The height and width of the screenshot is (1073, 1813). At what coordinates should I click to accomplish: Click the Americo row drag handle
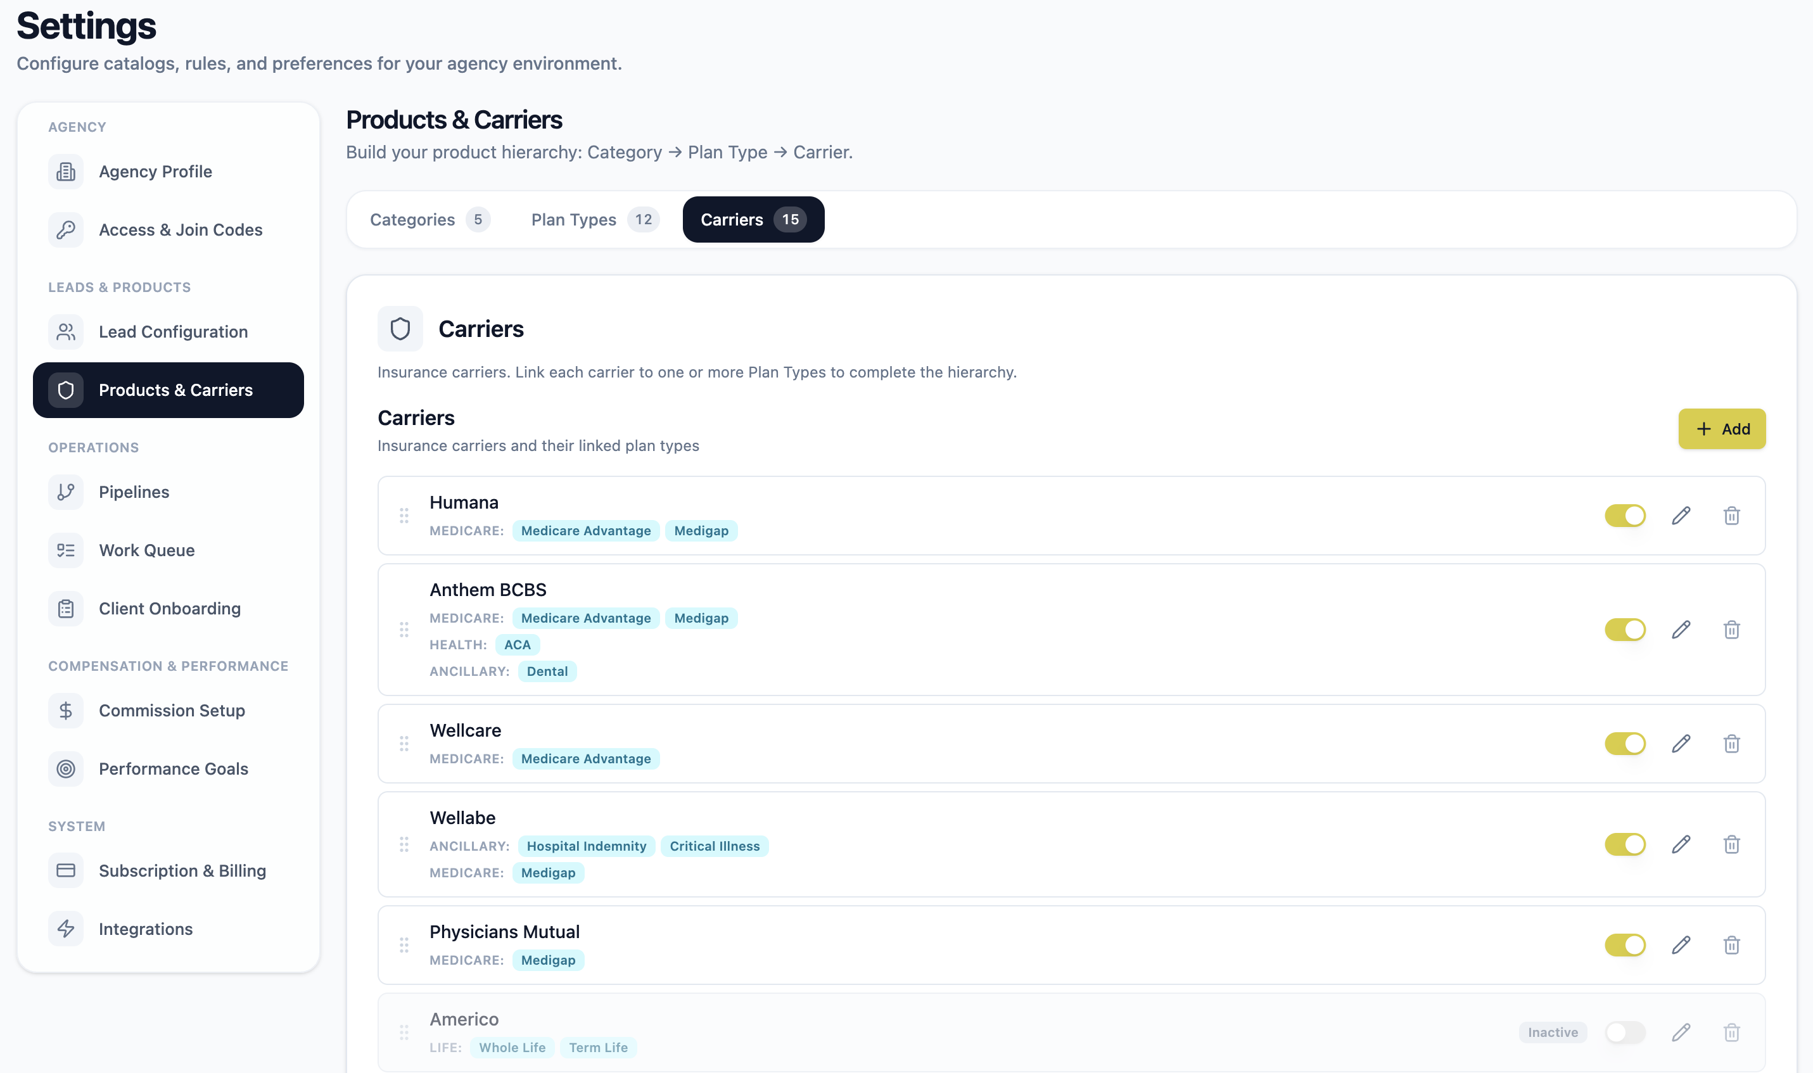pyautogui.click(x=404, y=1032)
